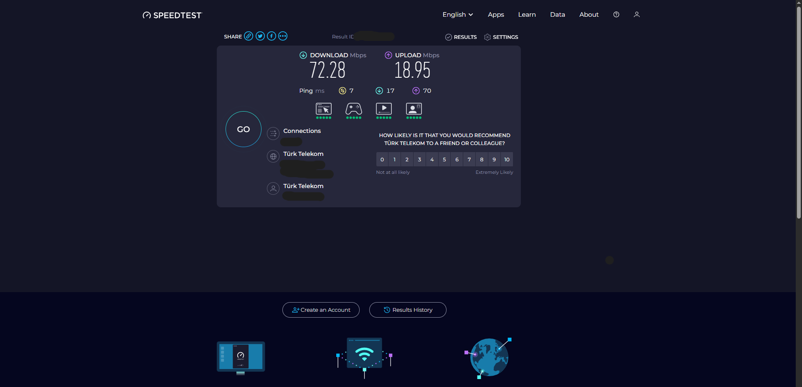Click the download speed 72.28
The height and width of the screenshot is (387, 802).
327,70
